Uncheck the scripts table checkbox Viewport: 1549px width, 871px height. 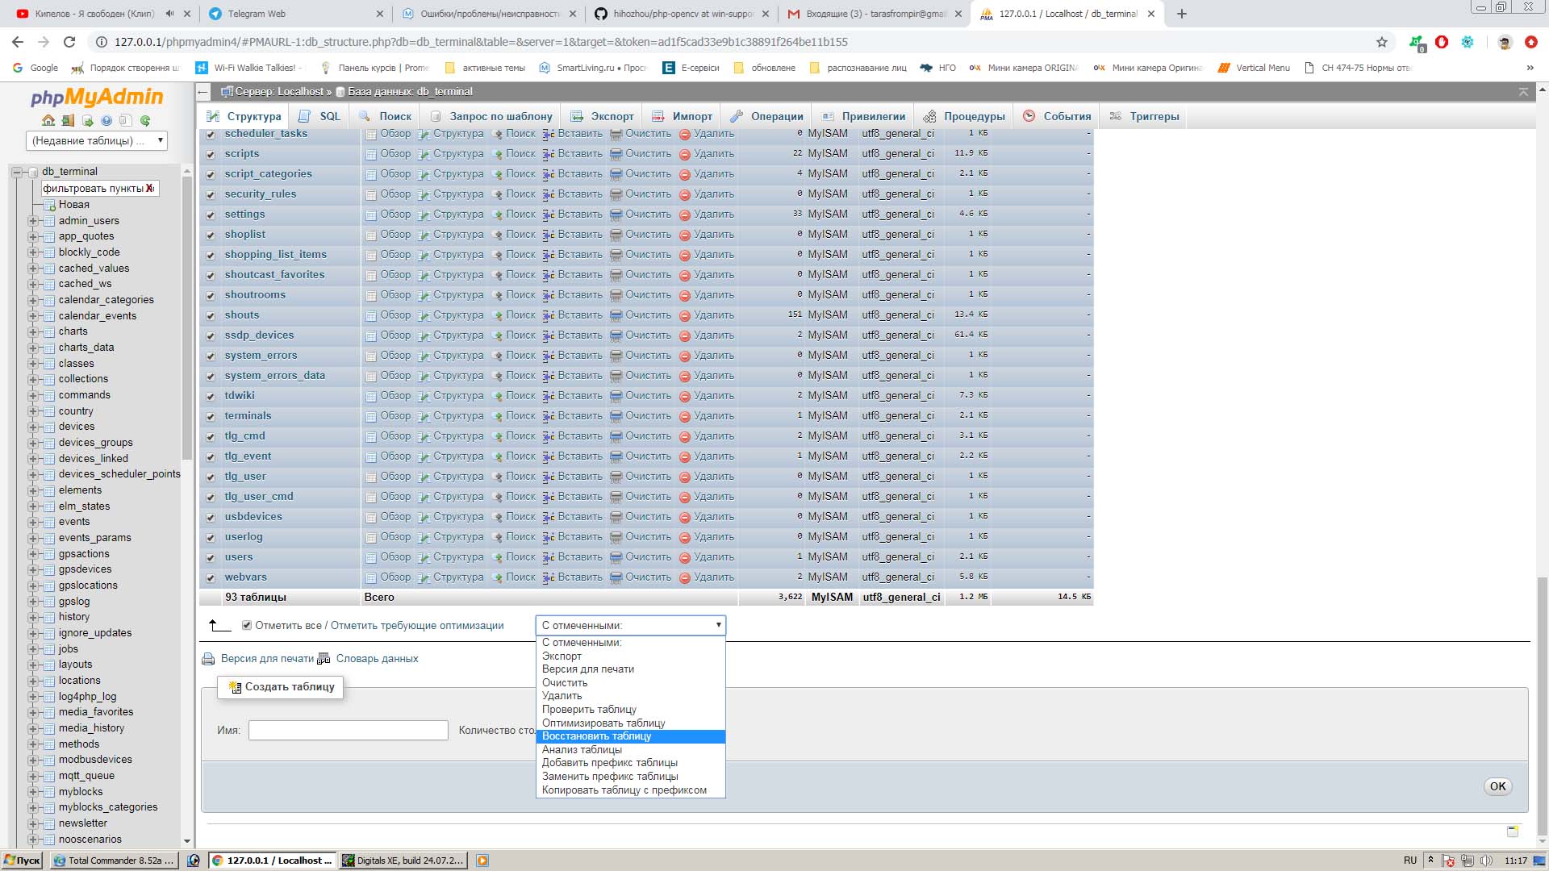click(211, 154)
